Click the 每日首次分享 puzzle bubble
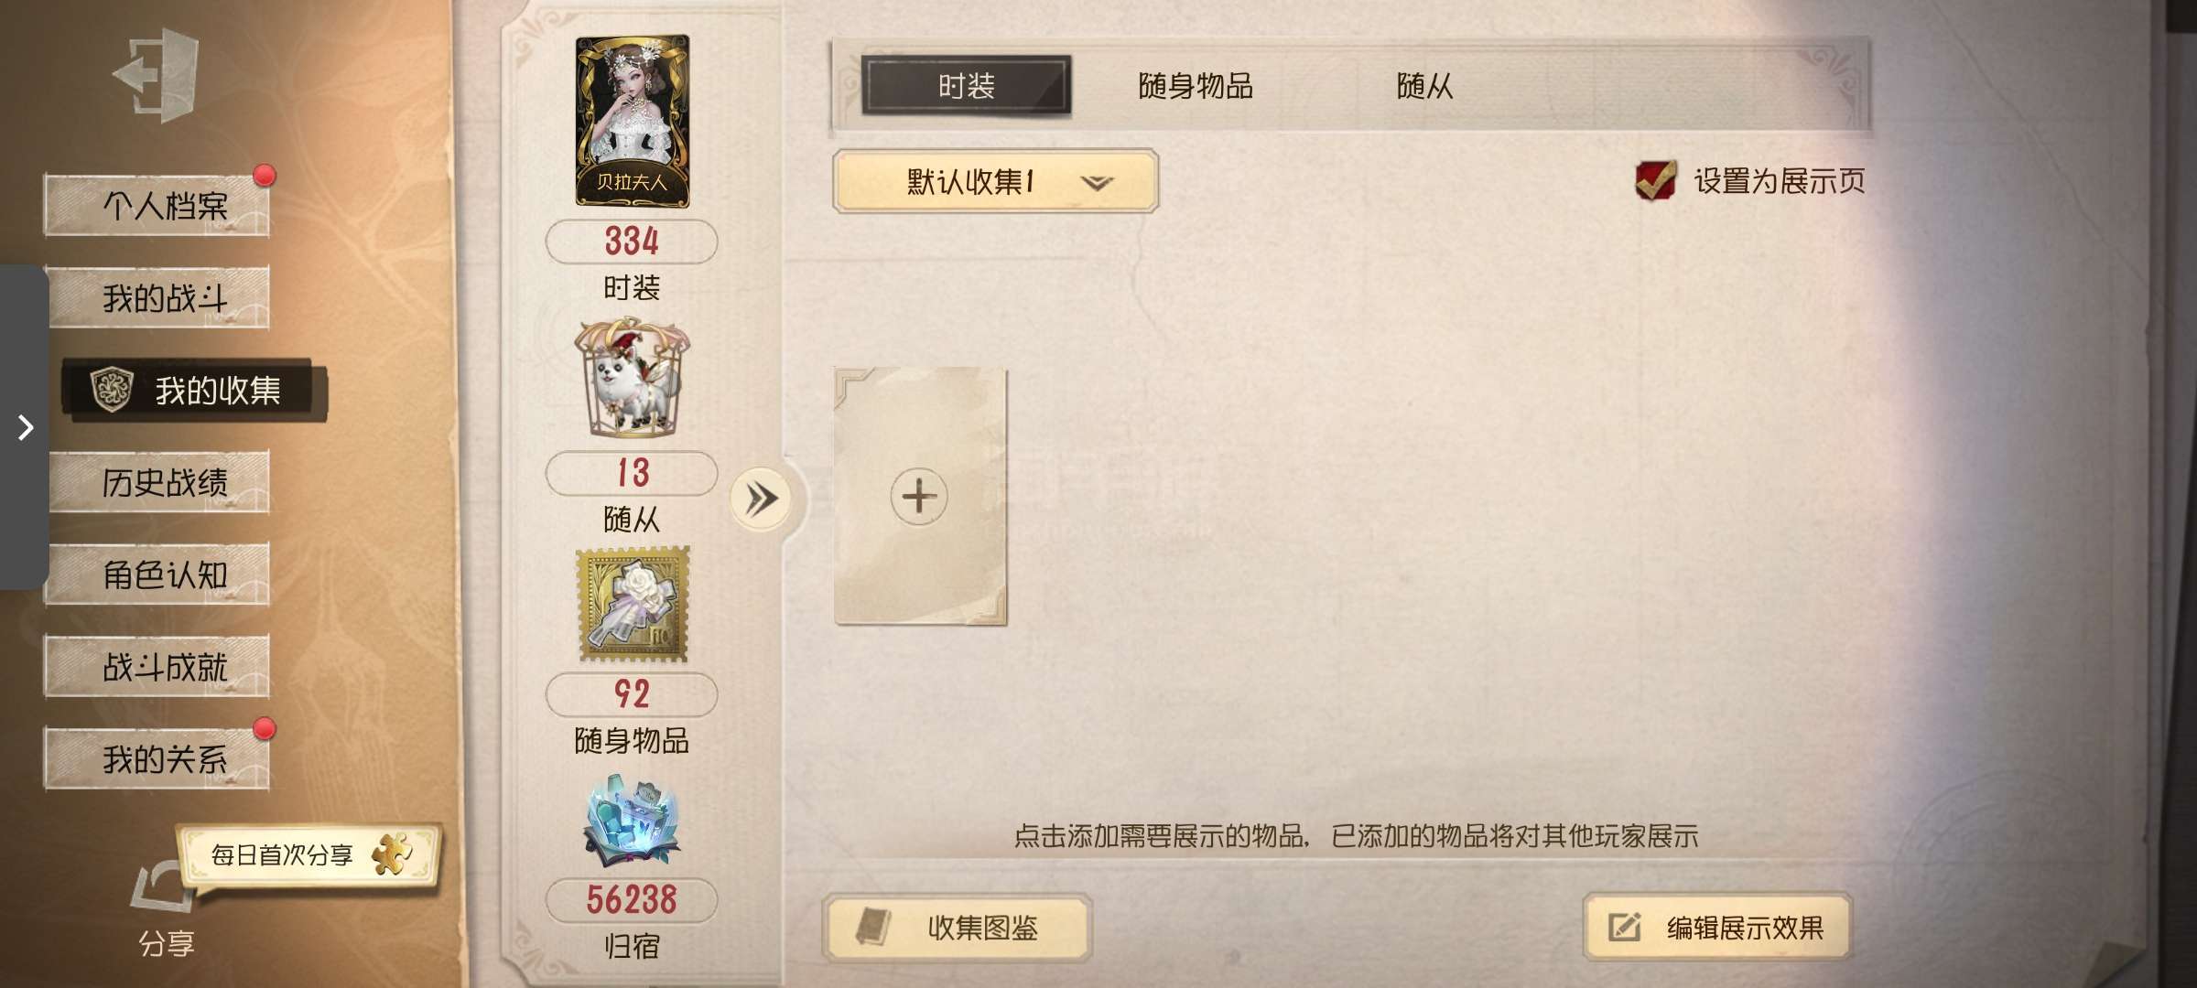Screen dimensions: 2197x988 (x=309, y=855)
